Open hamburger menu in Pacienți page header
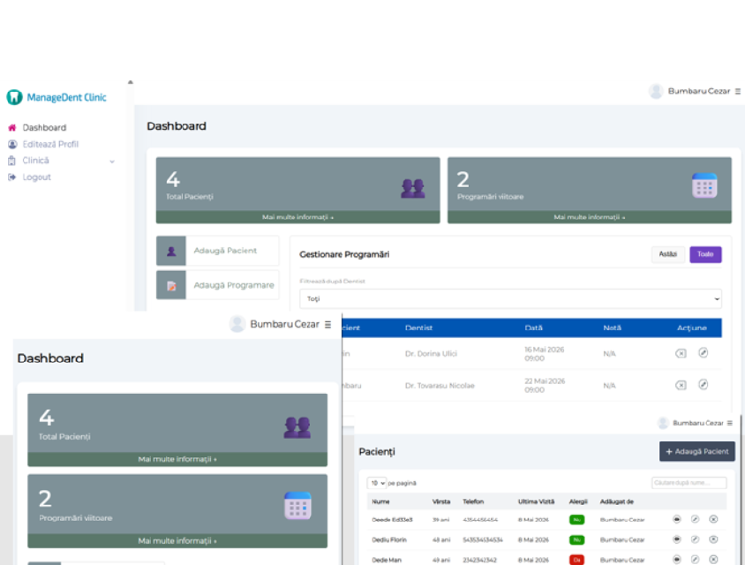 click(730, 423)
